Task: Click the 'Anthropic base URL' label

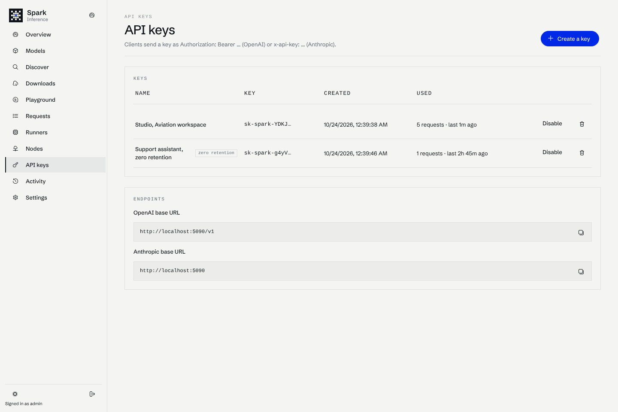Action: (159, 251)
